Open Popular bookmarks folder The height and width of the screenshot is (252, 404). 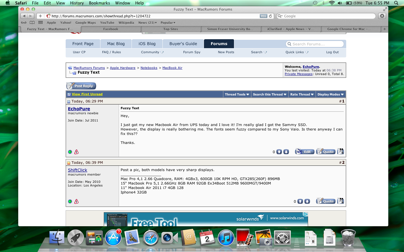pos(168,23)
